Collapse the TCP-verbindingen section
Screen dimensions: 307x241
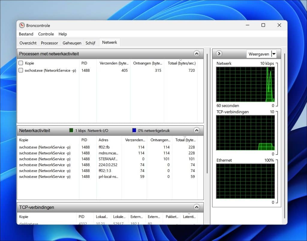point(196,207)
